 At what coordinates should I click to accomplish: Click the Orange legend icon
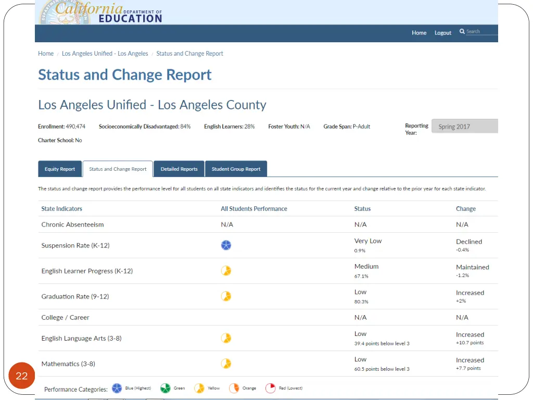[234, 388]
